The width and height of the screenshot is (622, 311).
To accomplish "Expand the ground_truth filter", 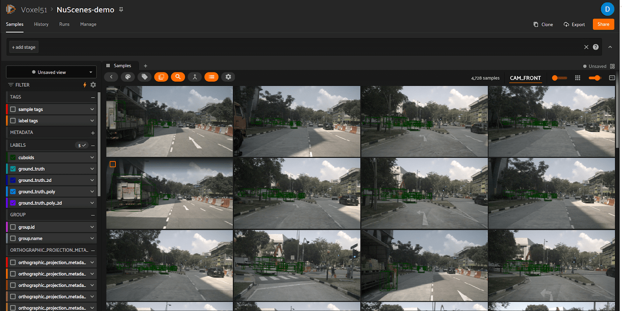I will pos(92,169).
